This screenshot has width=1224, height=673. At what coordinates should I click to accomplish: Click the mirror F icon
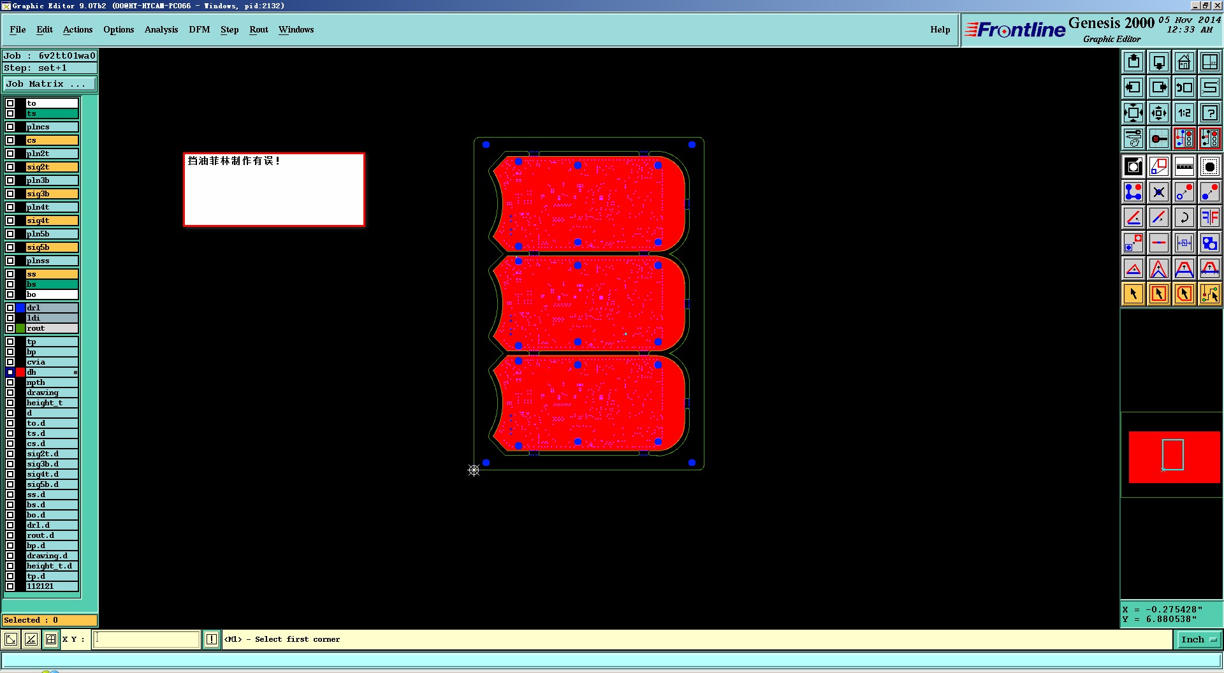click(1210, 217)
